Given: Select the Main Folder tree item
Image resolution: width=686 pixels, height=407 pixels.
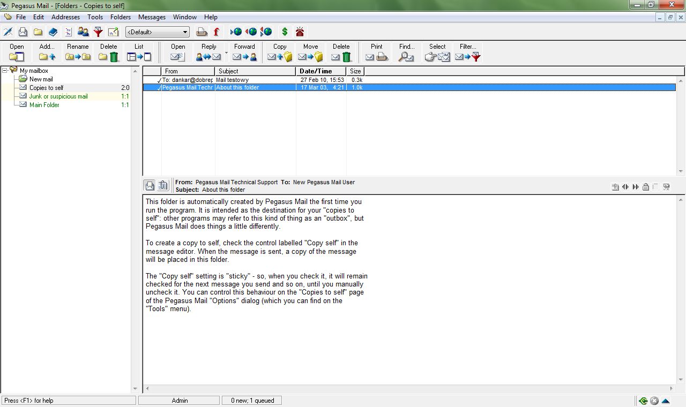Looking at the screenshot, I should point(44,105).
